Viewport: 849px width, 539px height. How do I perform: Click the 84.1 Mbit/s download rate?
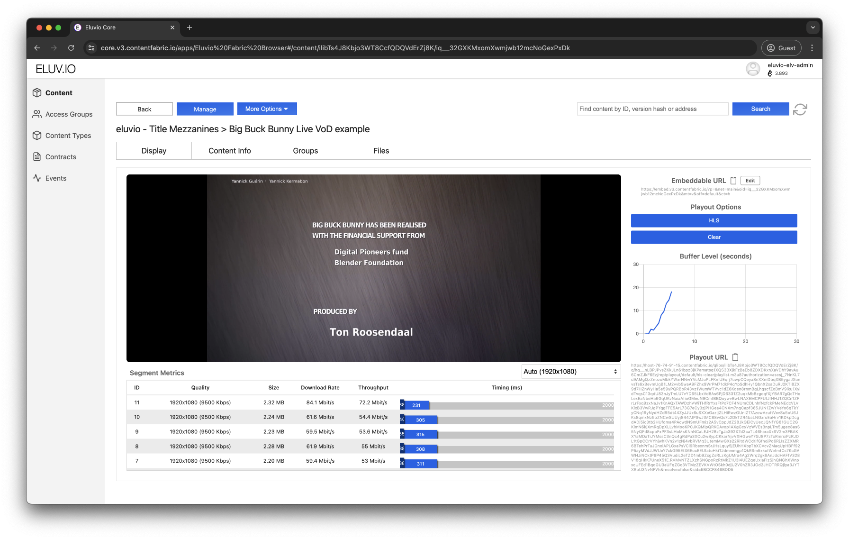(x=320, y=402)
